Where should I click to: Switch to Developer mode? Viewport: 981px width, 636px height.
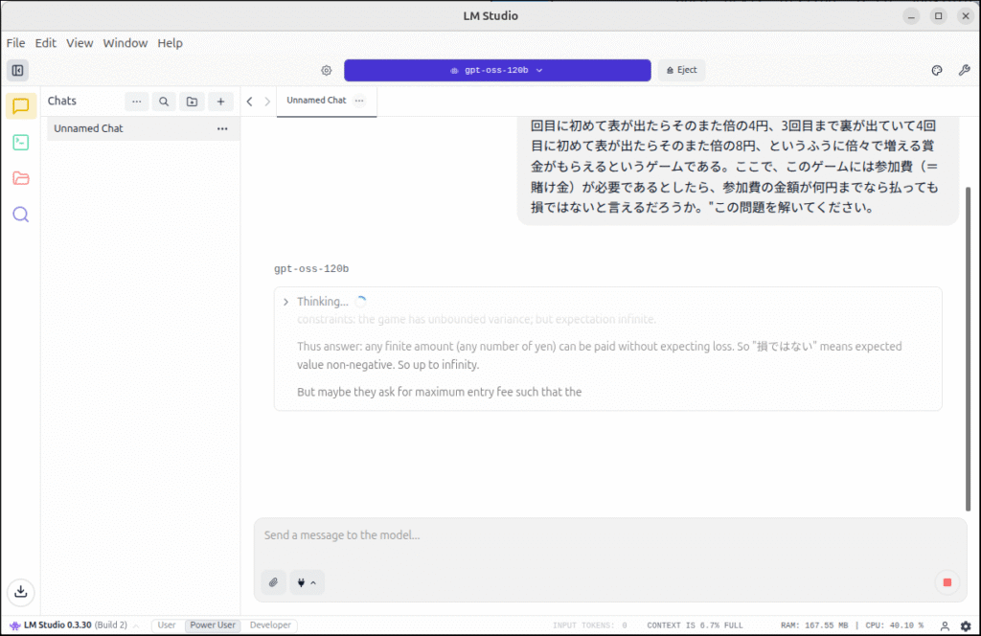click(270, 625)
